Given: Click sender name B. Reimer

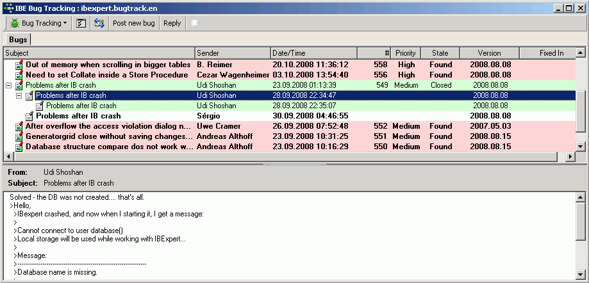Looking at the screenshot, I should click(215, 65).
